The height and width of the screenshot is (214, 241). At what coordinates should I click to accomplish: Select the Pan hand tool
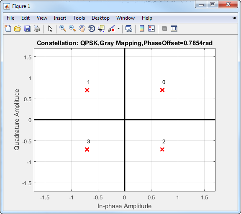tap(82, 28)
